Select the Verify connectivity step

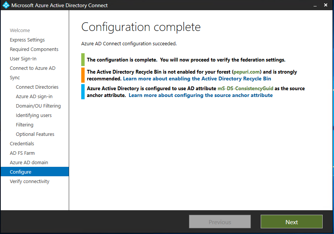(29, 182)
